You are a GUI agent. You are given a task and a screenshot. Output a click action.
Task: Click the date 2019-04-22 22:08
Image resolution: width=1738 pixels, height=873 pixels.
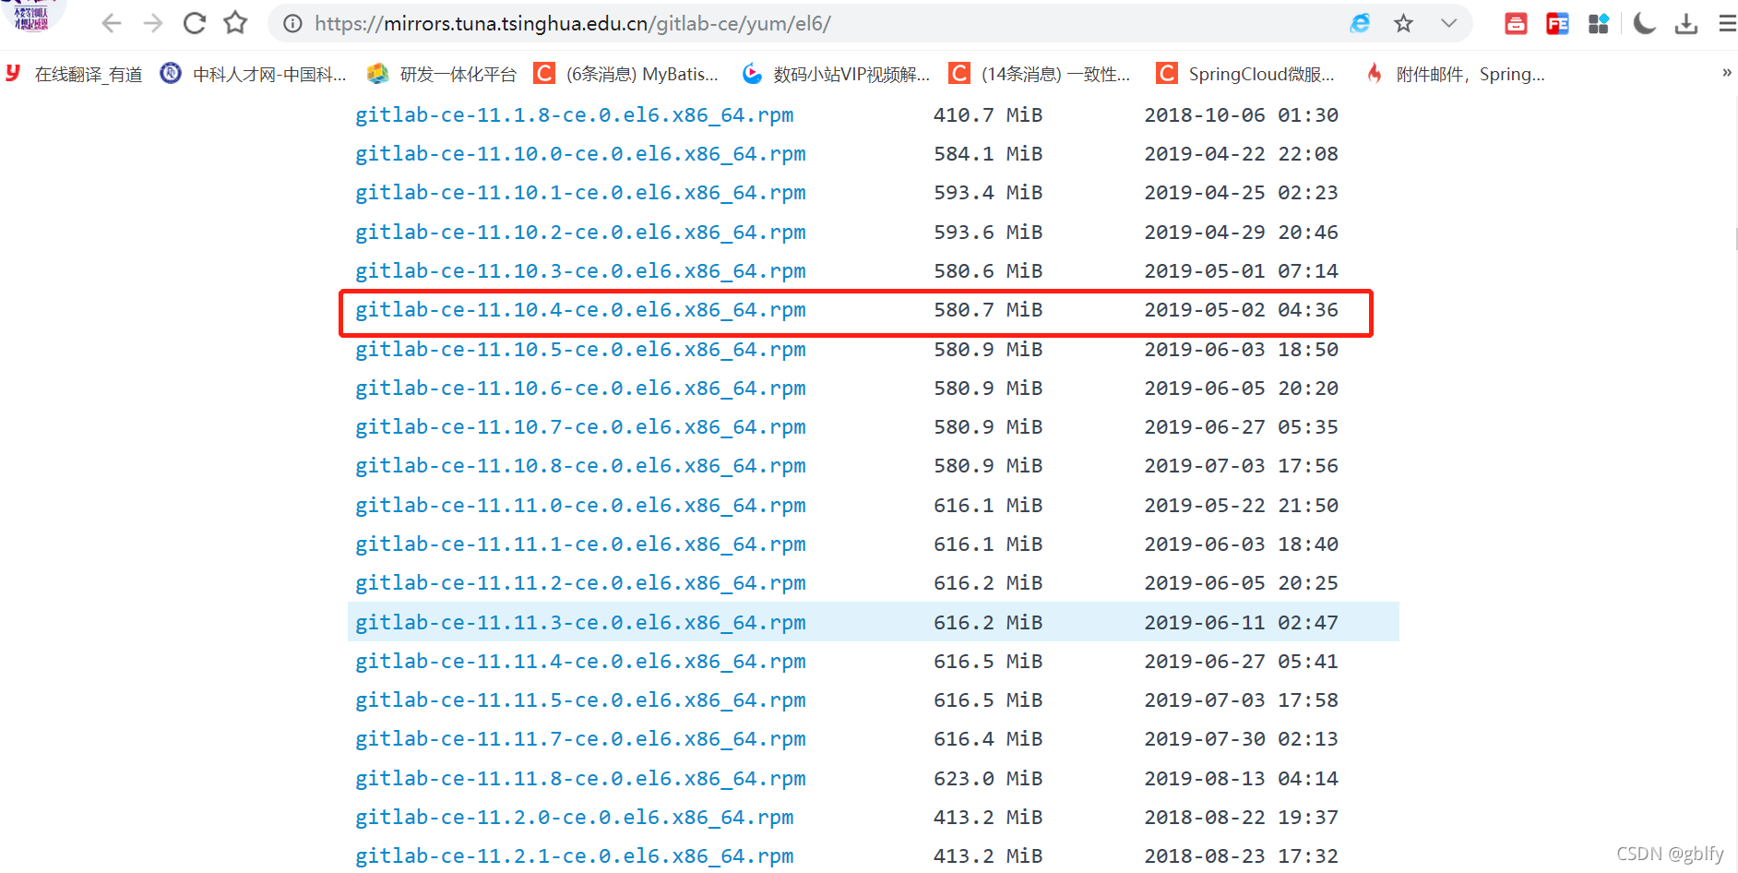pyautogui.click(x=1241, y=154)
